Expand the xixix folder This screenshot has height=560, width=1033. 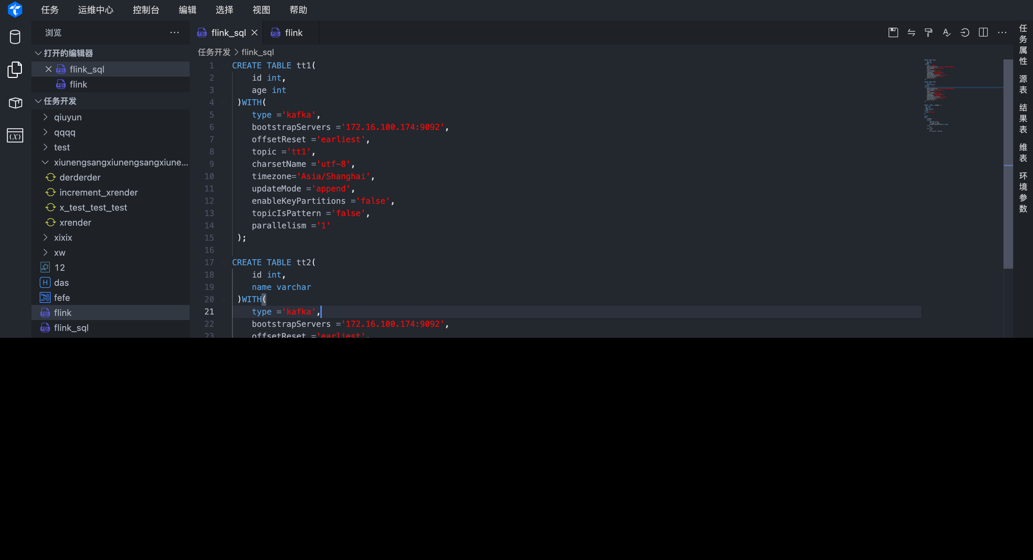pyautogui.click(x=63, y=238)
